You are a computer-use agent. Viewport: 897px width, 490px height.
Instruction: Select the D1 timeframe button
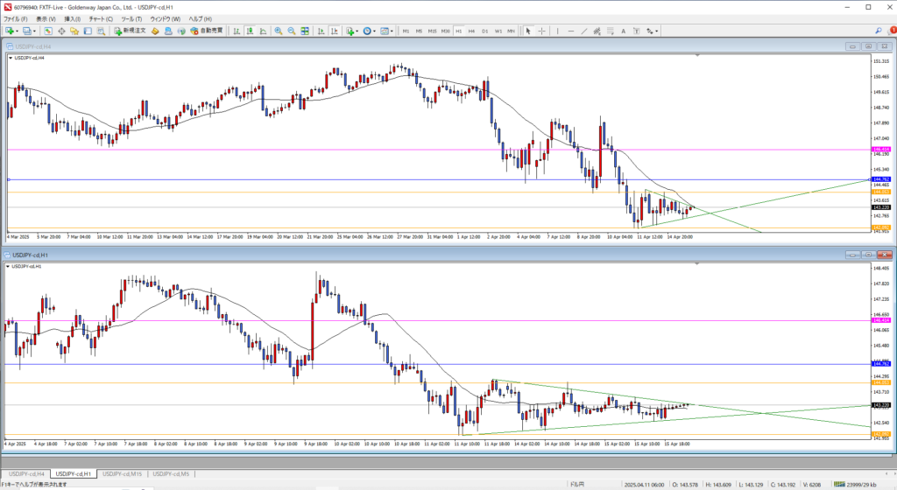(x=484, y=31)
